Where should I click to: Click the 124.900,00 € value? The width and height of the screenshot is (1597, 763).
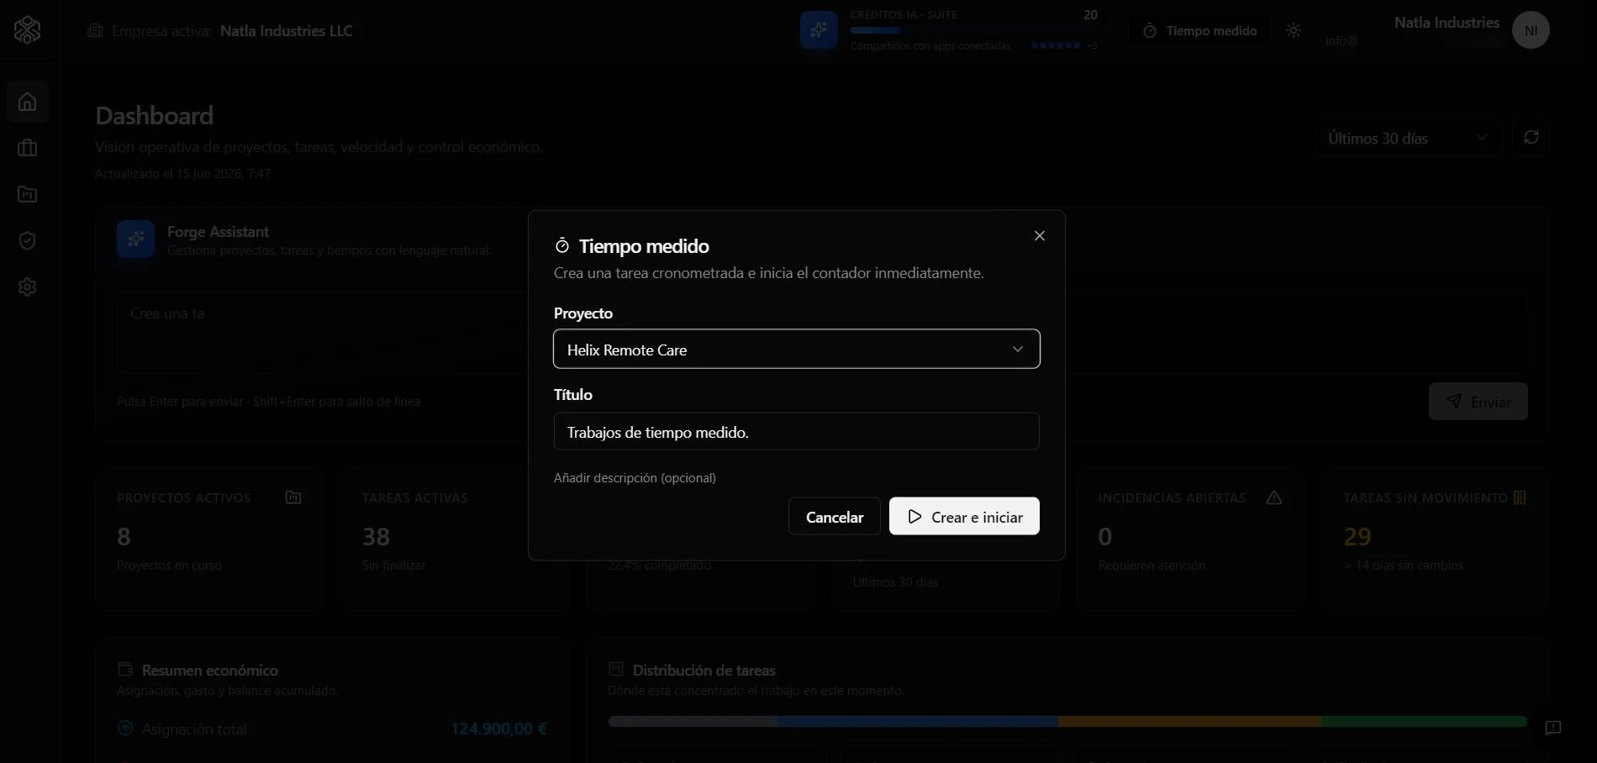pyautogui.click(x=498, y=729)
